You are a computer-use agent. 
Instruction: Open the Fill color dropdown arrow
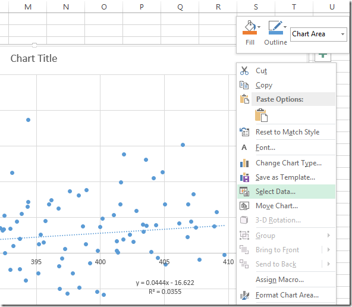click(x=259, y=27)
